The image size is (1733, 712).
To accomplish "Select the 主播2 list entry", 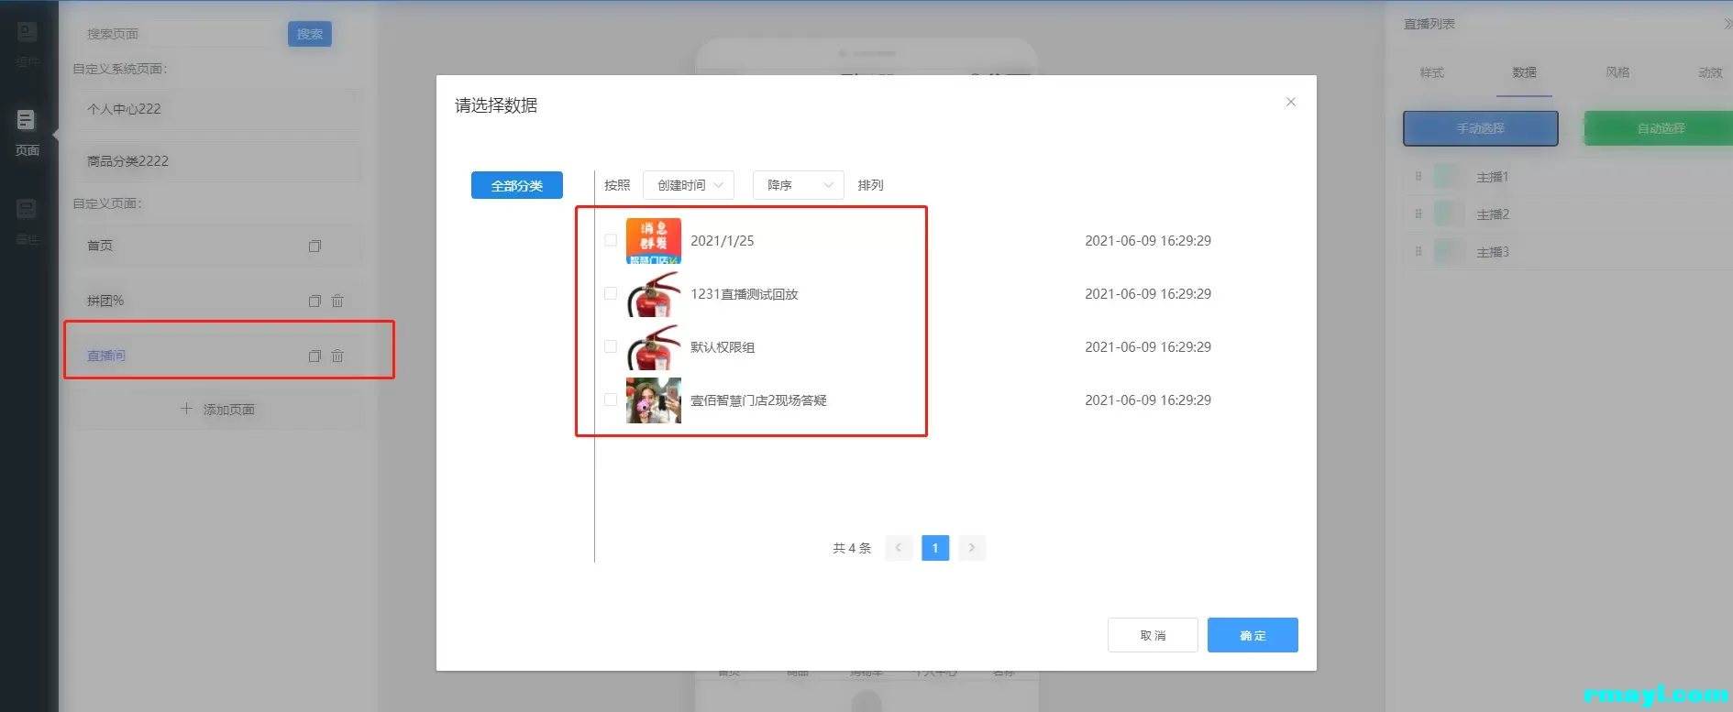I will [x=1568, y=214].
